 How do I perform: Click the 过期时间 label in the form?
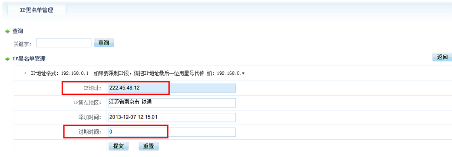(x=90, y=132)
